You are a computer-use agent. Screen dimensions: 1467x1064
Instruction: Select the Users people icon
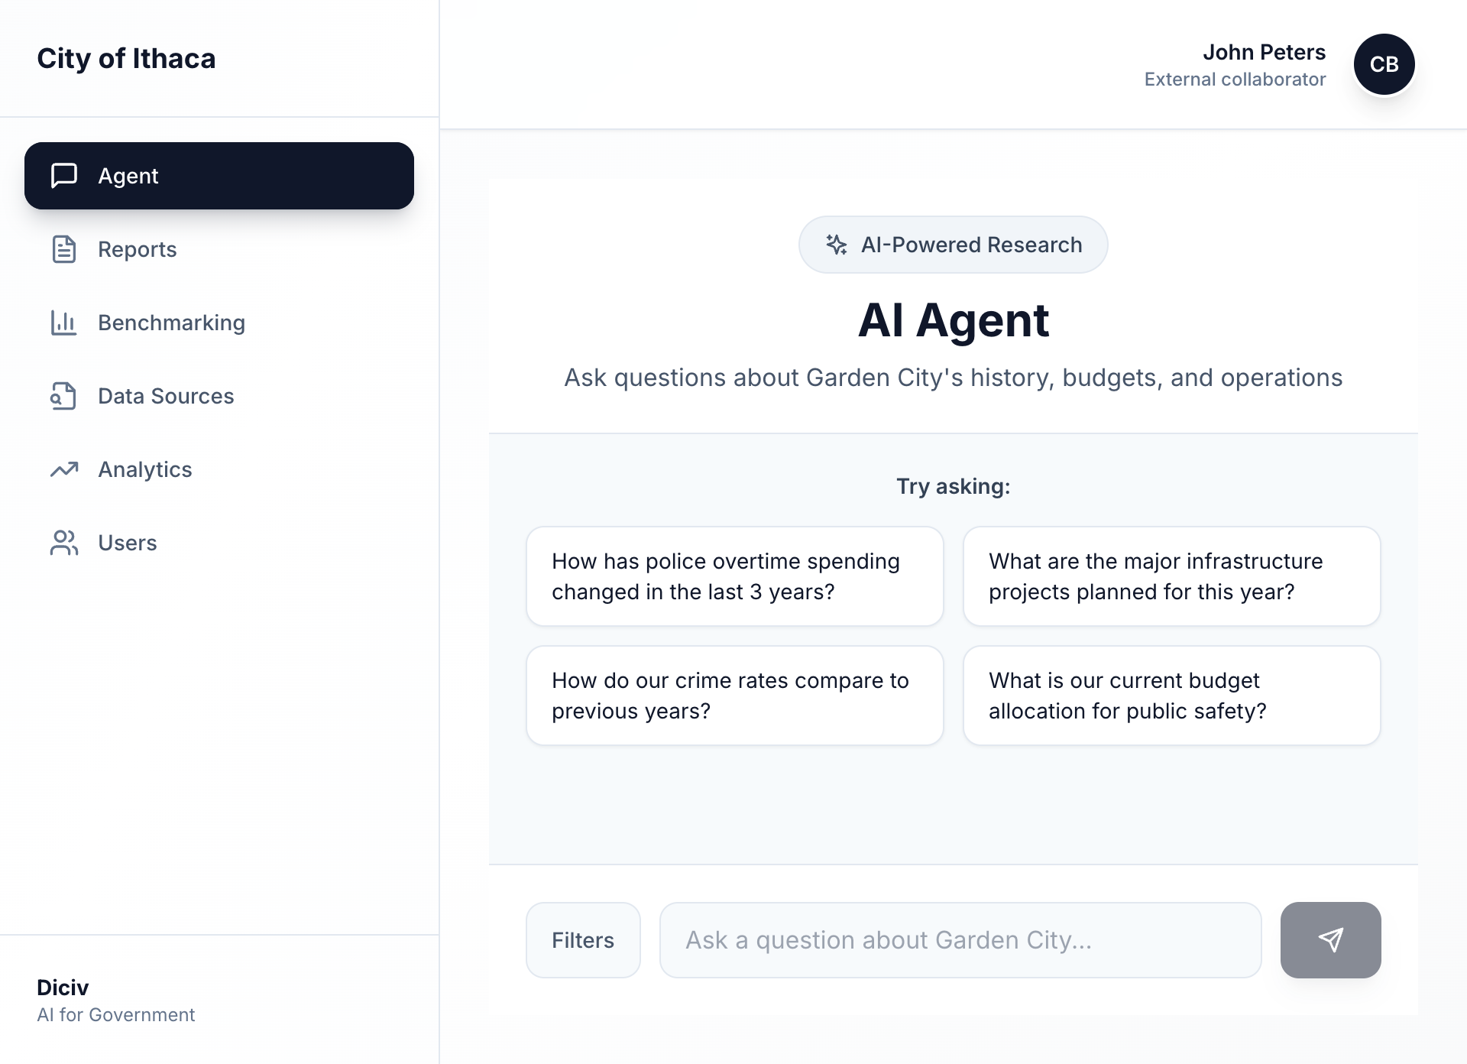pyautogui.click(x=63, y=543)
